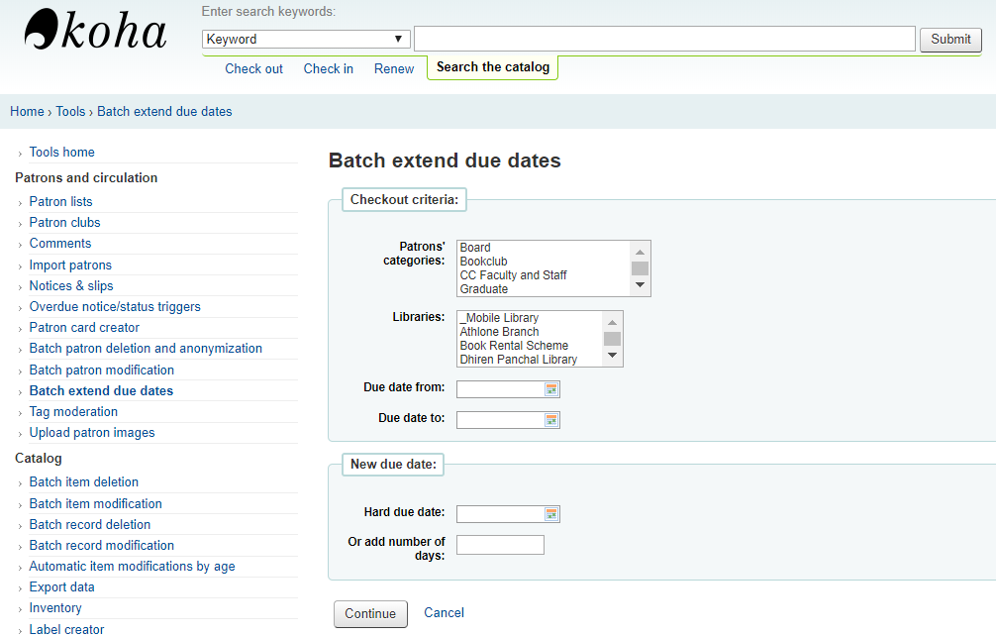Open Batch record modification
The height and width of the screenshot is (637, 996).
102,546
